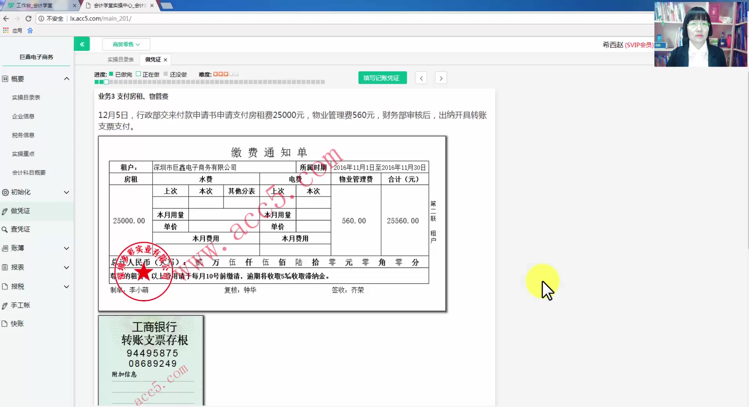
Task: Open the 报税 document icon
Action: (5, 286)
